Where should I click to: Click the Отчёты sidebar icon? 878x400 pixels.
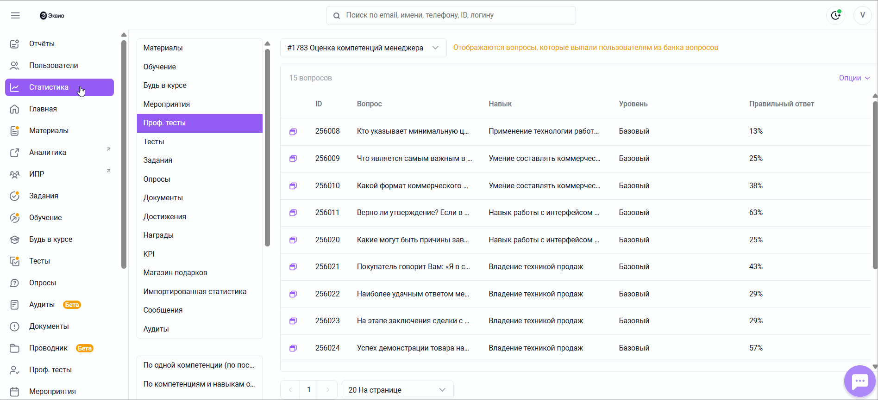tap(15, 44)
